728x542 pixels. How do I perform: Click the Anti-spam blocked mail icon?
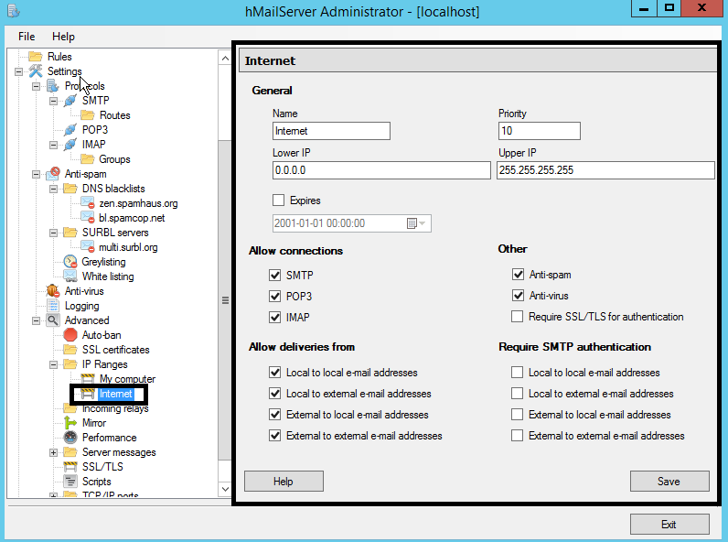52,174
